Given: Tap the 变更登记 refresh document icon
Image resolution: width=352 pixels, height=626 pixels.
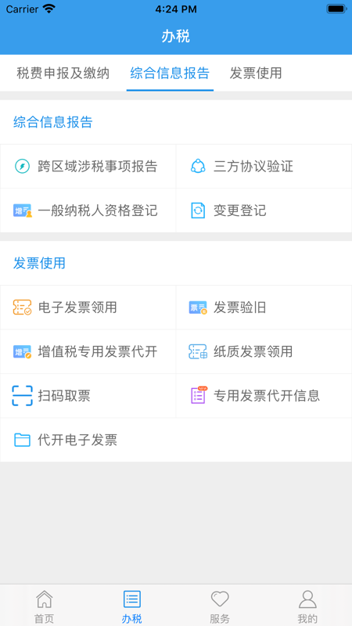Looking at the screenshot, I should click(198, 210).
